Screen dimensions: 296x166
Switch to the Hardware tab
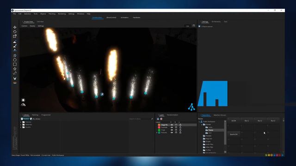click(x=136, y=18)
